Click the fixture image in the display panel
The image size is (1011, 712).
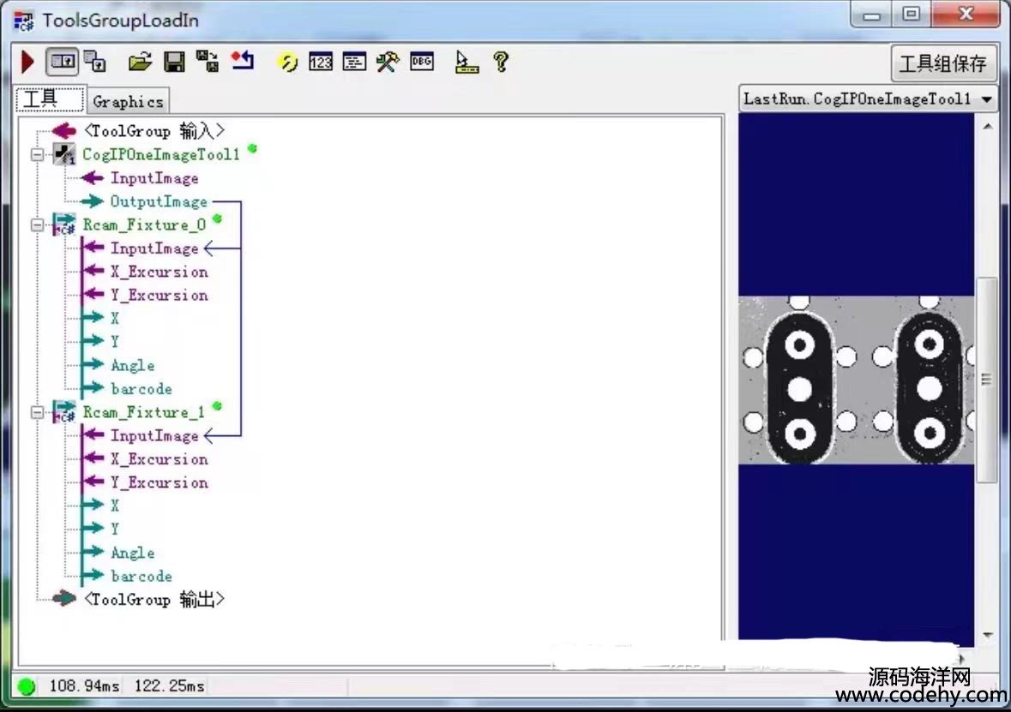[857, 380]
